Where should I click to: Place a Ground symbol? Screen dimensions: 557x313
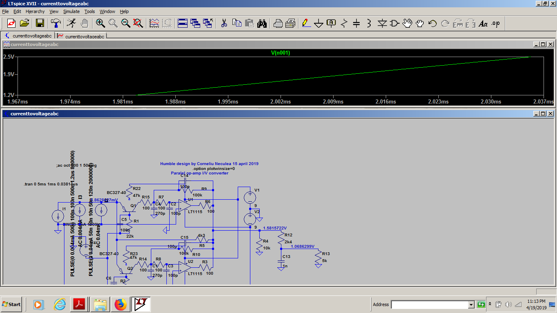point(319,23)
